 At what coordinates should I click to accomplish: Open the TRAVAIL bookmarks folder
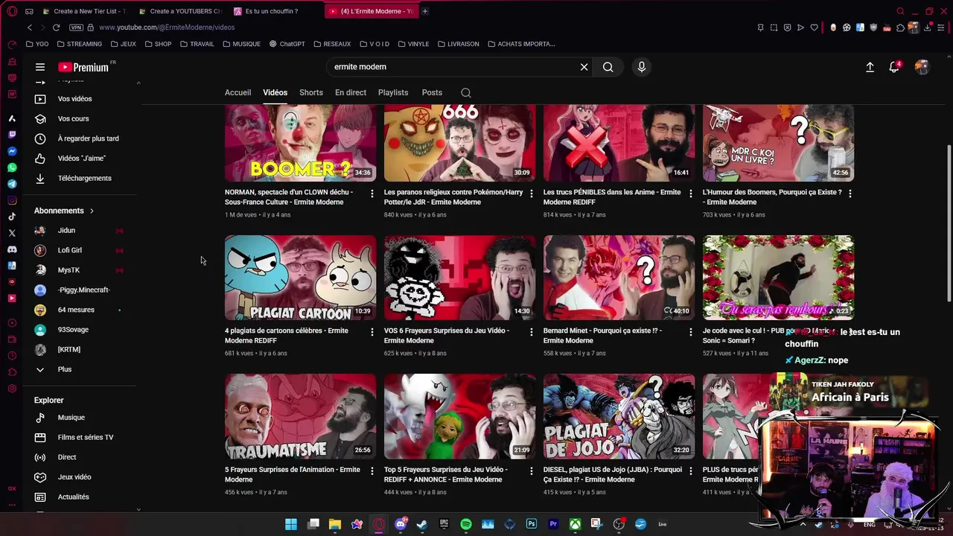tap(197, 44)
